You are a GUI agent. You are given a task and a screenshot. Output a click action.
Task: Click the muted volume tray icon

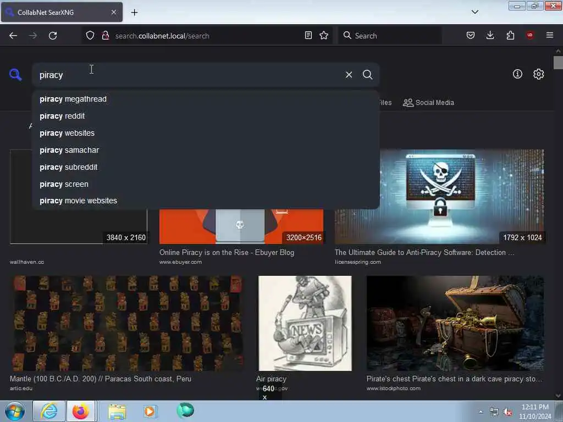(x=507, y=412)
